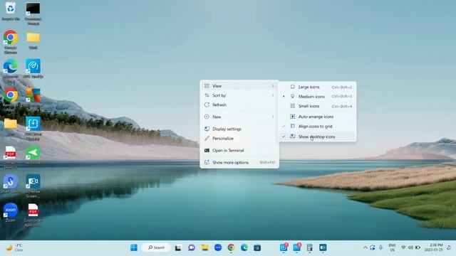The image size is (456, 256).
Task: Click Show more options
Action: (239, 163)
